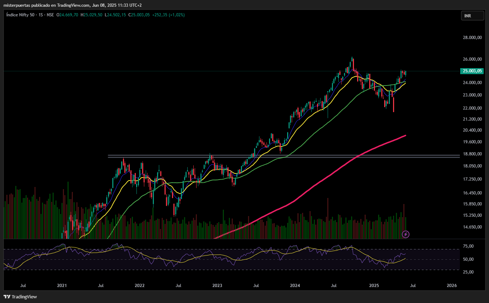
Task: Click the 28.000,00 price axis label
Action: [x=473, y=37]
